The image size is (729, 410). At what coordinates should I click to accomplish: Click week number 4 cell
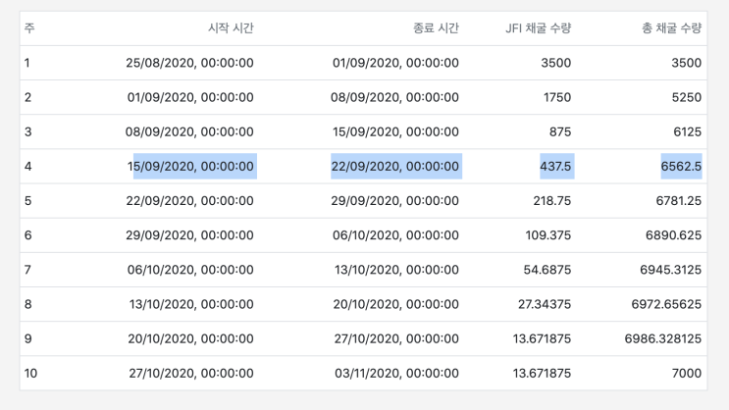[x=27, y=166]
